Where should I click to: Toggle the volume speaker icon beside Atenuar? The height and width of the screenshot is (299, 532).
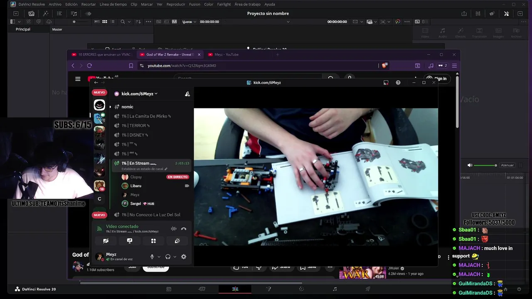tap(470, 165)
